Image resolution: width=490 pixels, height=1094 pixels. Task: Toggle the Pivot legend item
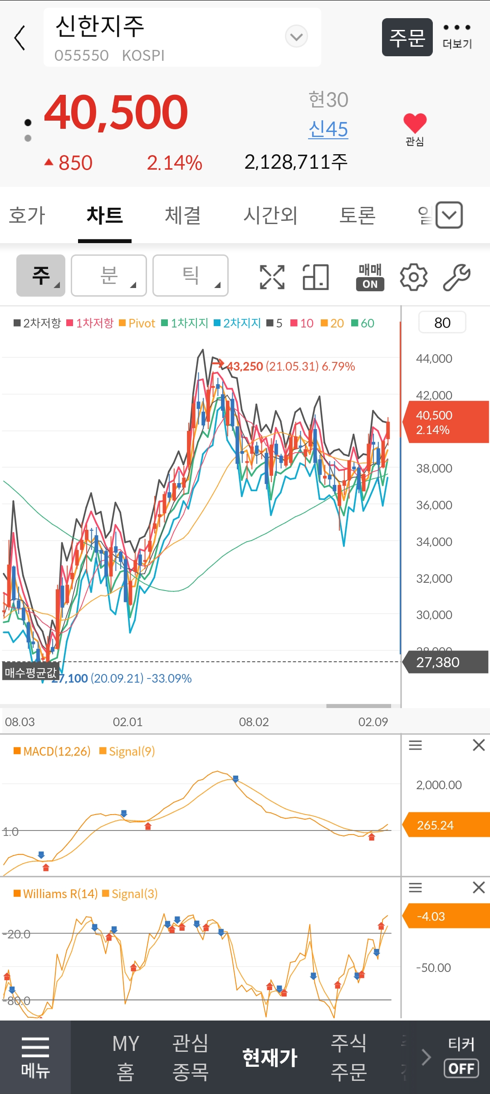[x=137, y=323]
